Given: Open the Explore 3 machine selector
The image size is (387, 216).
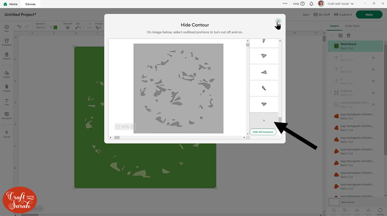Looking at the screenshot, I should [x=343, y=14].
